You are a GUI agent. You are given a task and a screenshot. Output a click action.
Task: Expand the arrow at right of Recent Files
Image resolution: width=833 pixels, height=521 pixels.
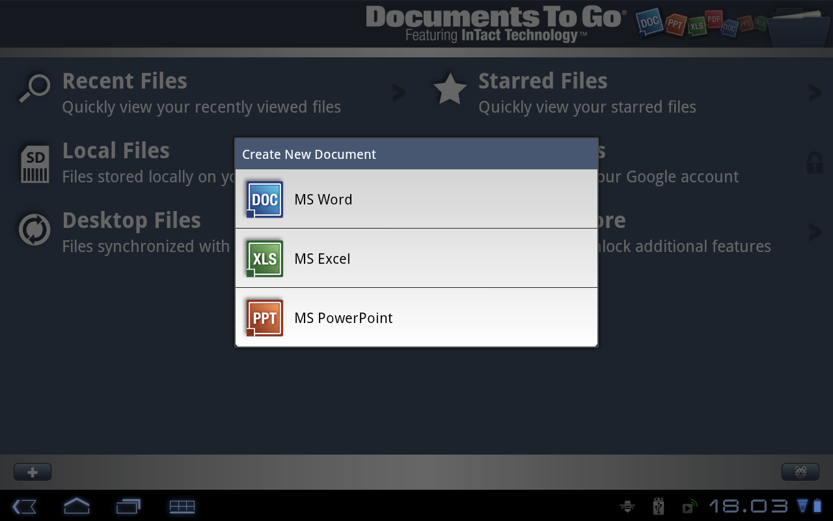coord(398,93)
